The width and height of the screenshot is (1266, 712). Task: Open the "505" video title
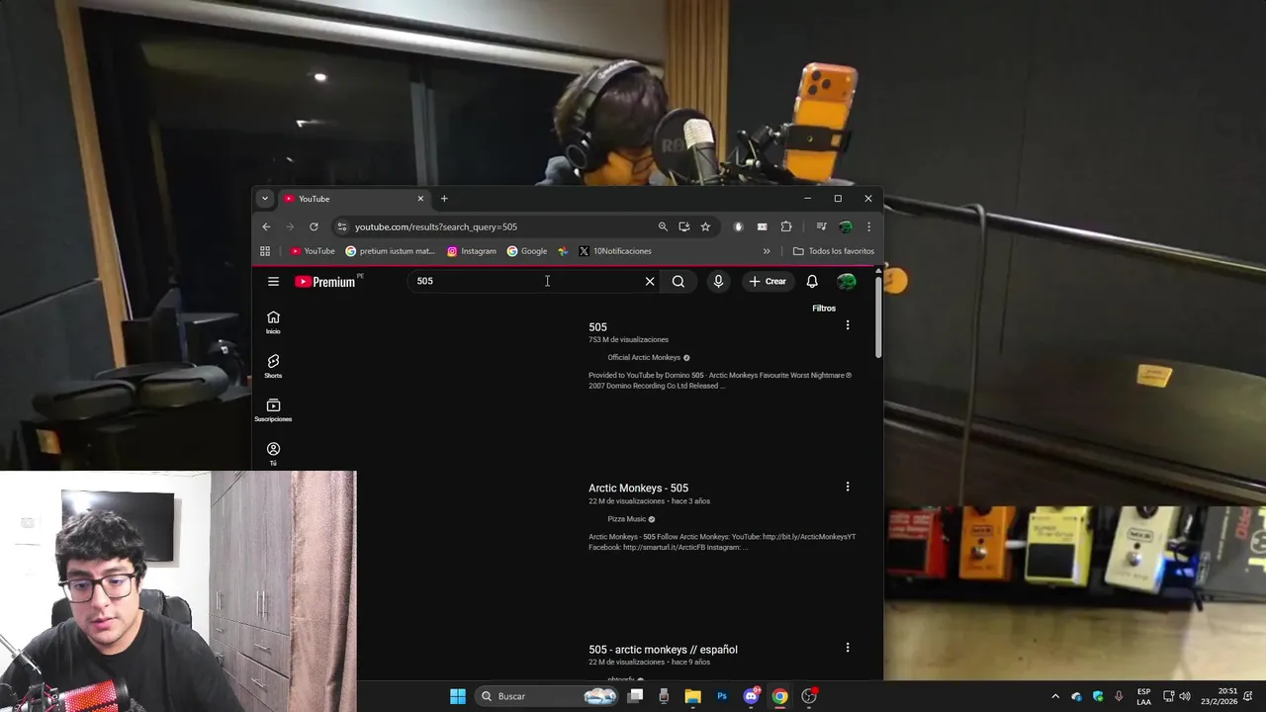(597, 327)
